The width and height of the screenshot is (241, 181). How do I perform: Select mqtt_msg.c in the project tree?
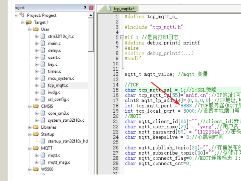pos(59,162)
